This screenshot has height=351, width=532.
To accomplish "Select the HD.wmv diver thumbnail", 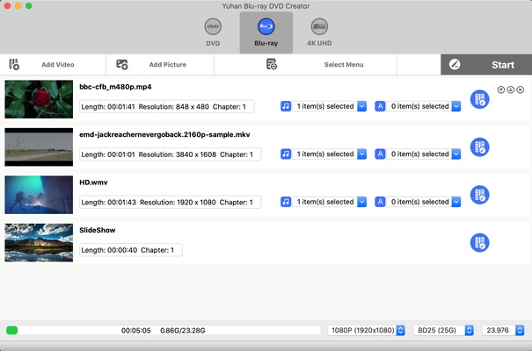I will coord(39,195).
